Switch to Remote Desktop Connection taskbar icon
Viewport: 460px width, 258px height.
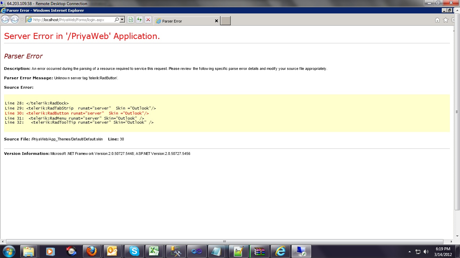(x=301, y=251)
